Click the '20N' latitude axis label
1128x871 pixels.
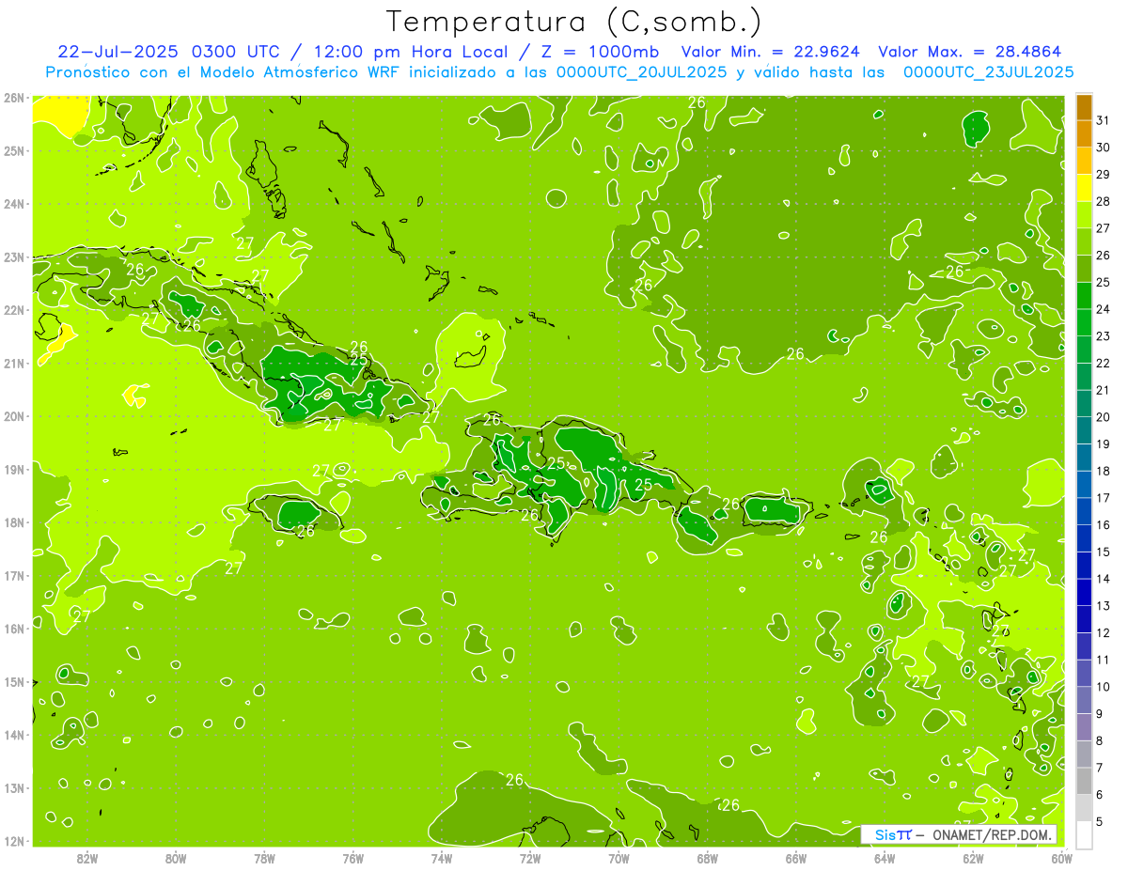coord(13,416)
